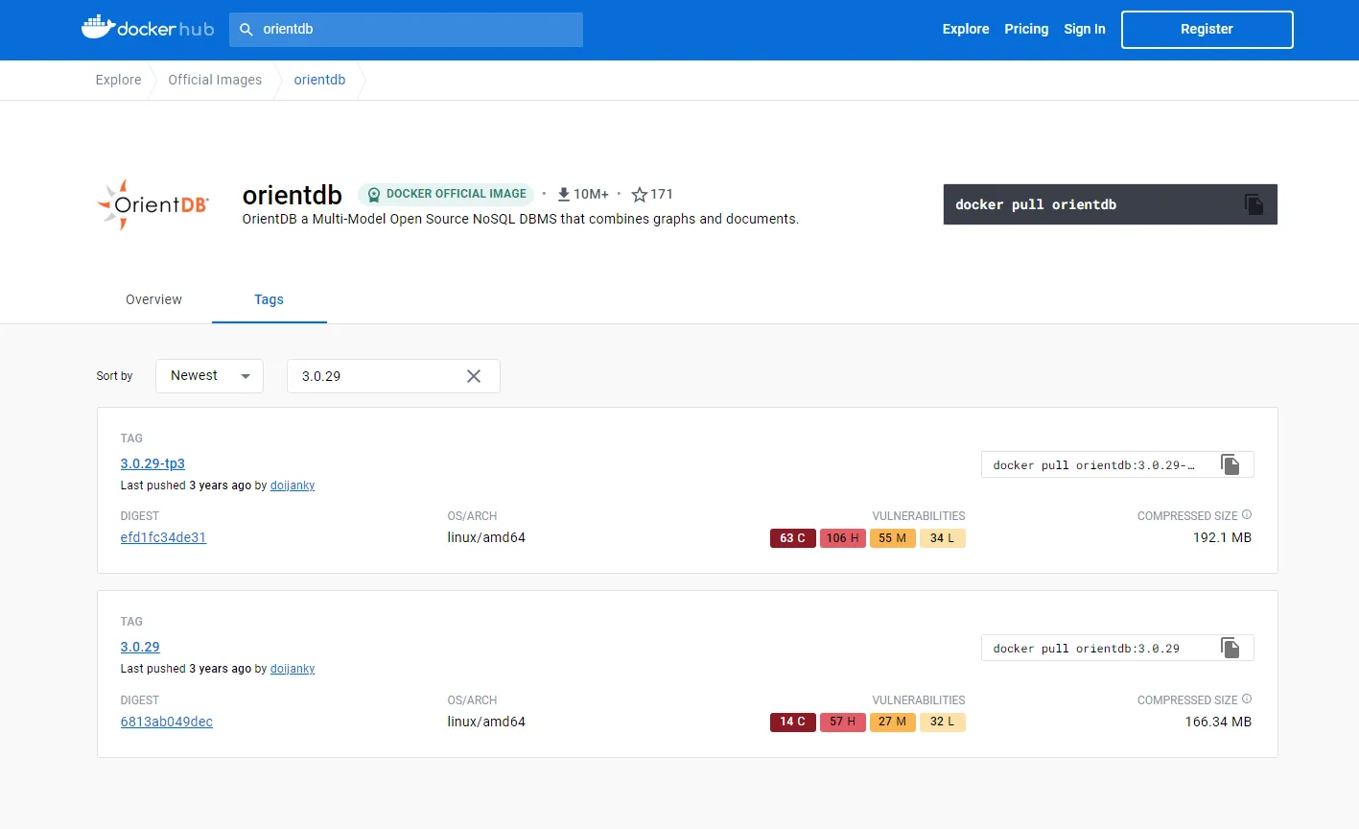Clear the tag filter with X icon
The height and width of the screenshot is (829, 1359).
tap(474, 376)
